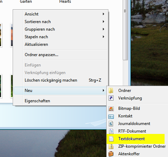Open Eigenschaften from the context menu
This screenshot has width=168, height=157.
[60, 101]
